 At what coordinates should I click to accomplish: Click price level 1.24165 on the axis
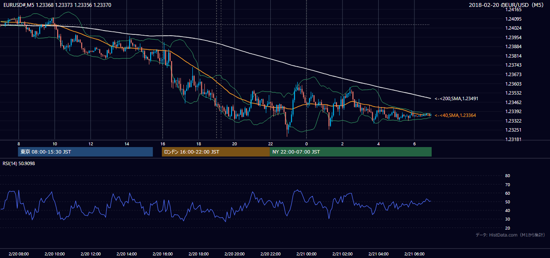(x=514, y=9)
